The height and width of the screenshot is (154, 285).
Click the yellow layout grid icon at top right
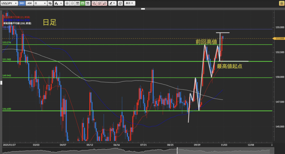pos(281,3)
